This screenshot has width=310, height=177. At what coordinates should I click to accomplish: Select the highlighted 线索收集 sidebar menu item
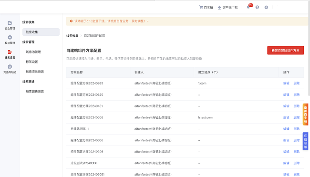41,32
